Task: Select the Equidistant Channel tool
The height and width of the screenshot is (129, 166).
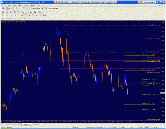Action: click(22, 15)
